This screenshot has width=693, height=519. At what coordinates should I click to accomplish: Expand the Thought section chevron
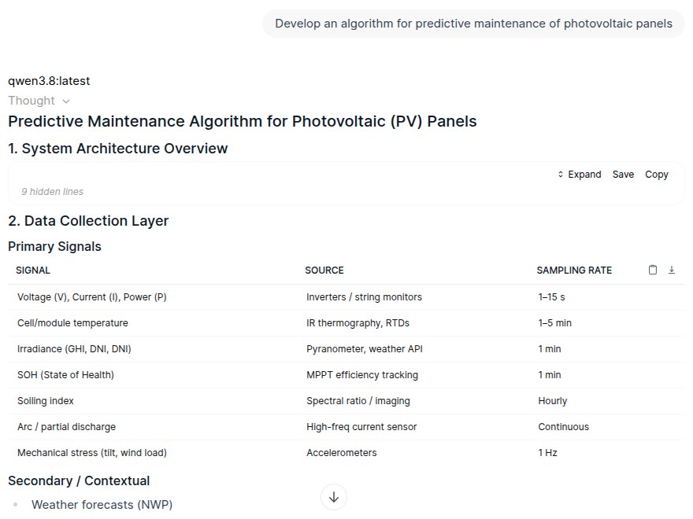pos(66,101)
